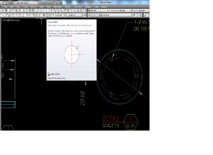Select the Pan (hand) tool
This screenshot has height=155, width=213.
pyautogui.click(x=51, y=10)
